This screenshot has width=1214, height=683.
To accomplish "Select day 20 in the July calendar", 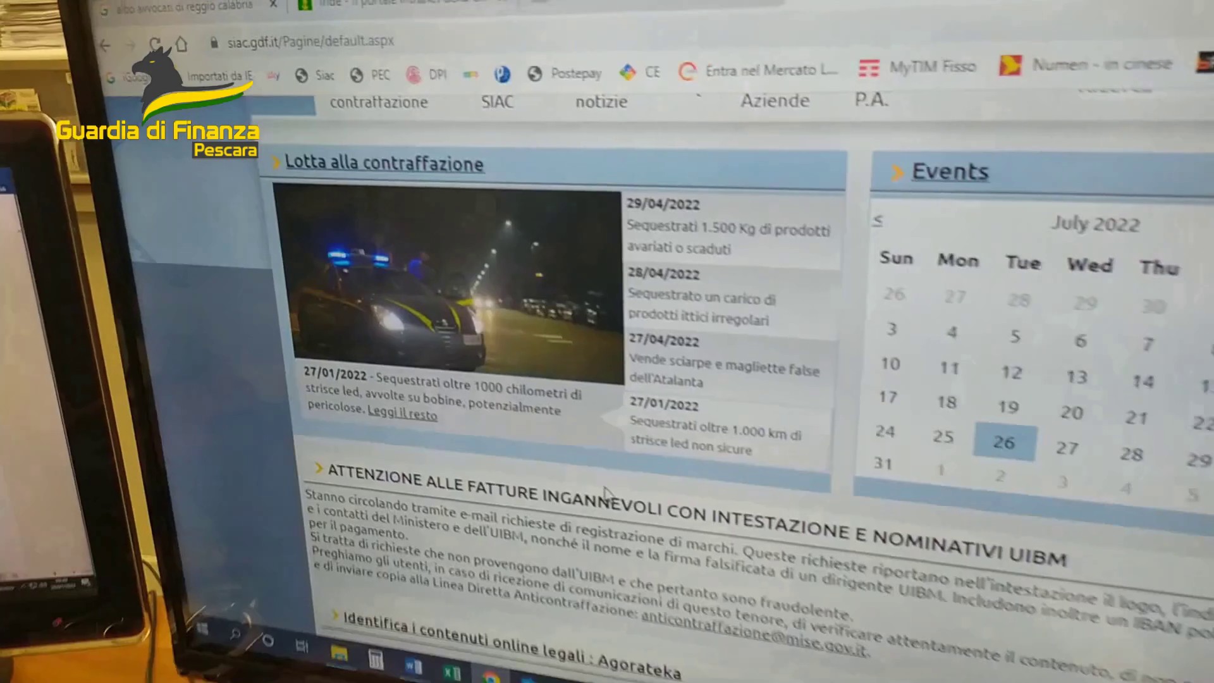I will (1072, 412).
